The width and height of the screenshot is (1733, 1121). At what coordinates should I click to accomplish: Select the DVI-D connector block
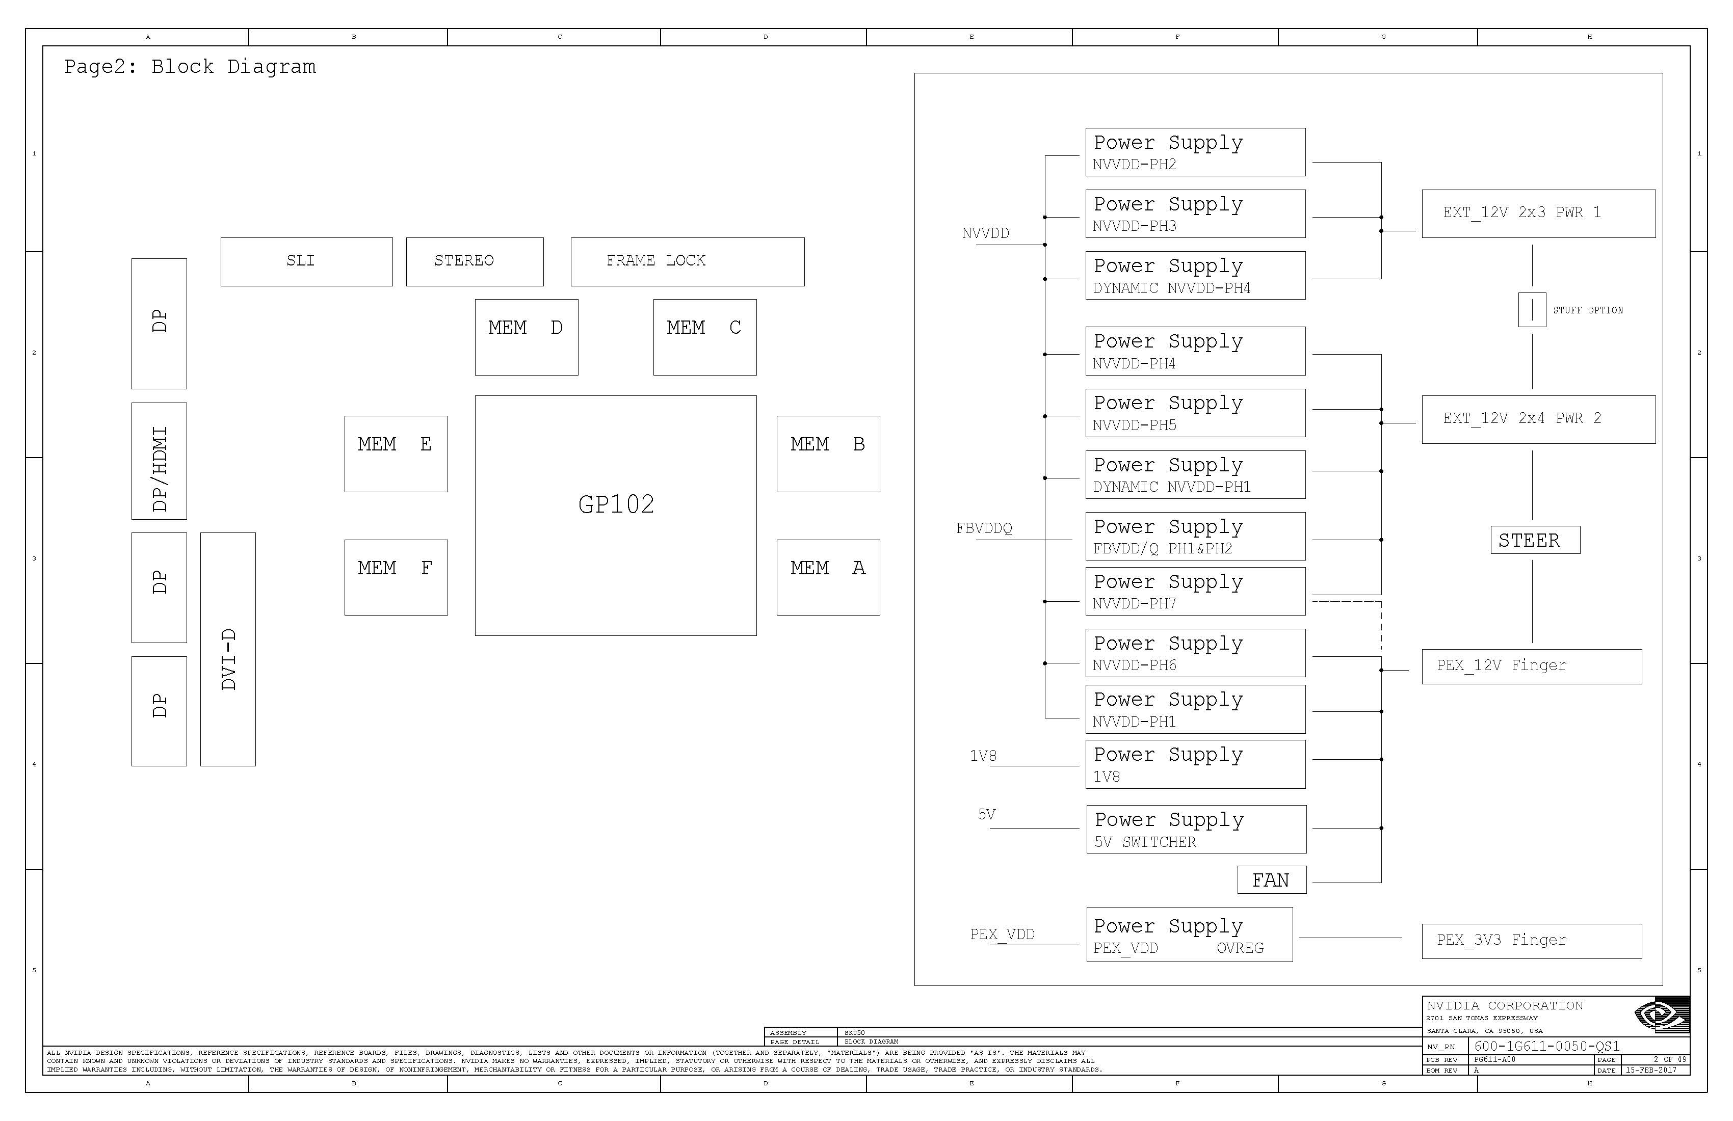[x=228, y=649]
